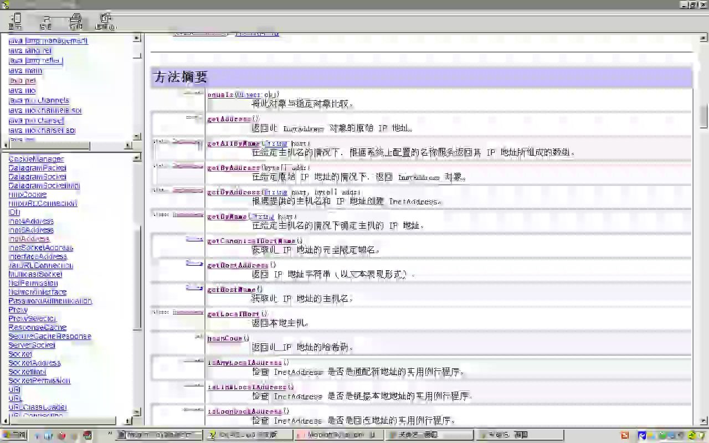Open the URI class link
Image resolution: width=709 pixels, height=443 pixels.
[x=15, y=389]
